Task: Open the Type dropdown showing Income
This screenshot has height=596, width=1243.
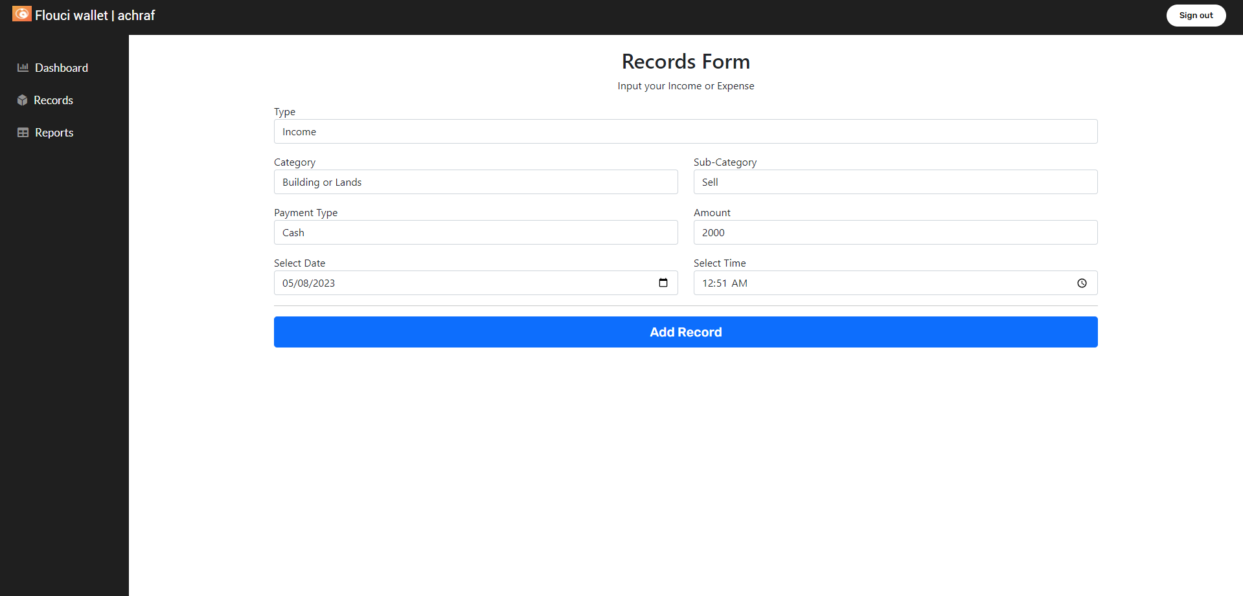Action: [x=685, y=131]
